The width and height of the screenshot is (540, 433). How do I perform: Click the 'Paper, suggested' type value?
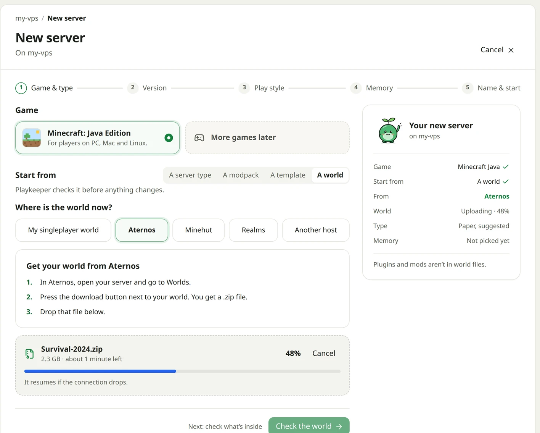point(484,226)
